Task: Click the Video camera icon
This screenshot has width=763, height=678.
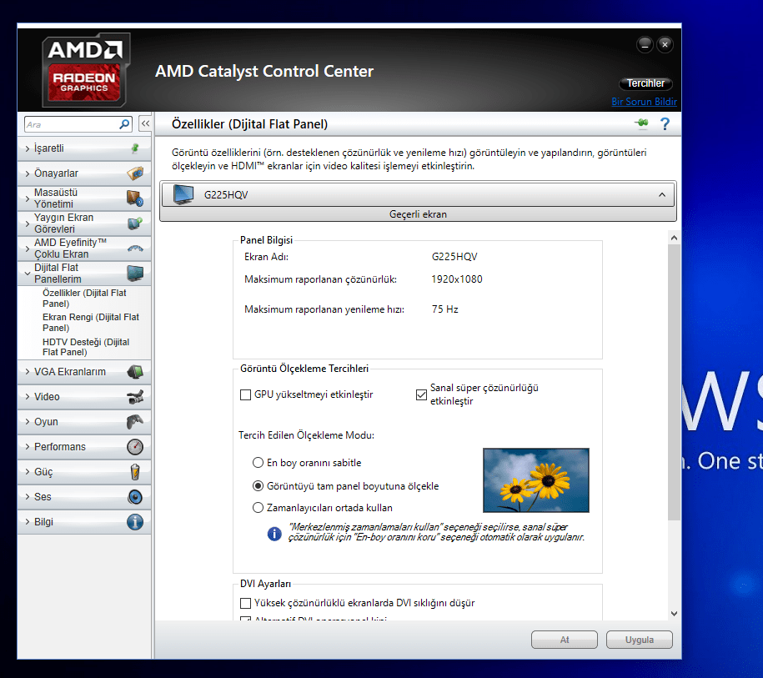Action: [x=135, y=397]
